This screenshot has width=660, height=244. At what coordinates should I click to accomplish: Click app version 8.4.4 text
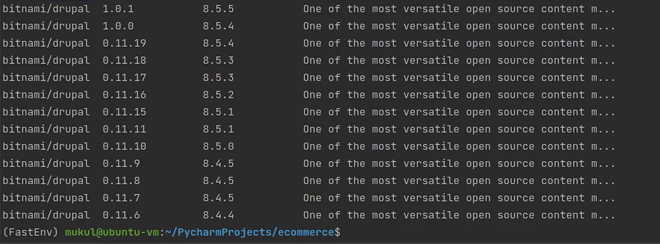point(218,215)
